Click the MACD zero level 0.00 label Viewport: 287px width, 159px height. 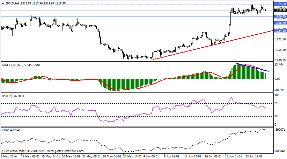[278, 79]
